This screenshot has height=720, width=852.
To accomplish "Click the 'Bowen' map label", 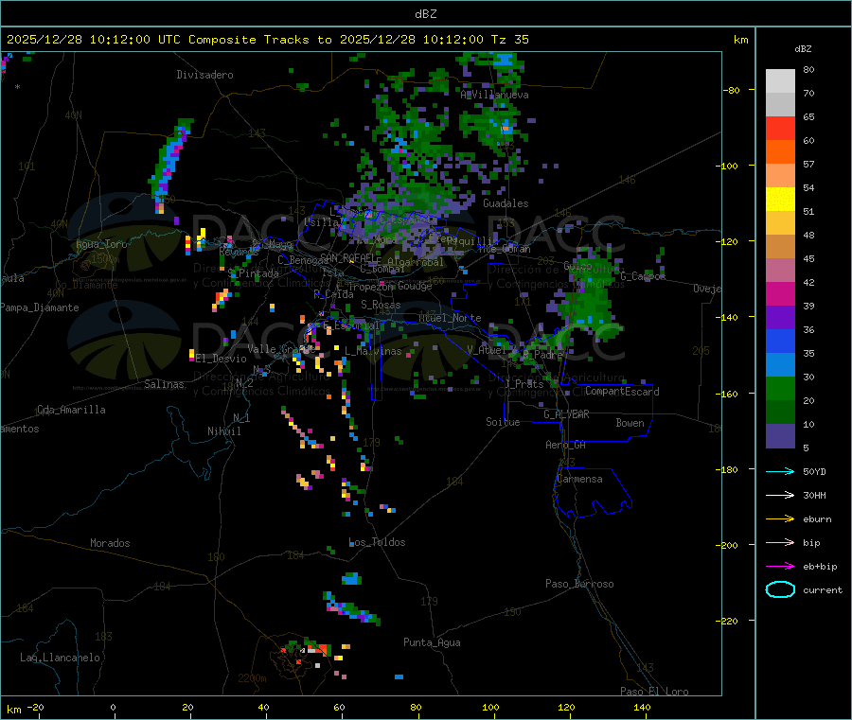I will pyautogui.click(x=630, y=423).
